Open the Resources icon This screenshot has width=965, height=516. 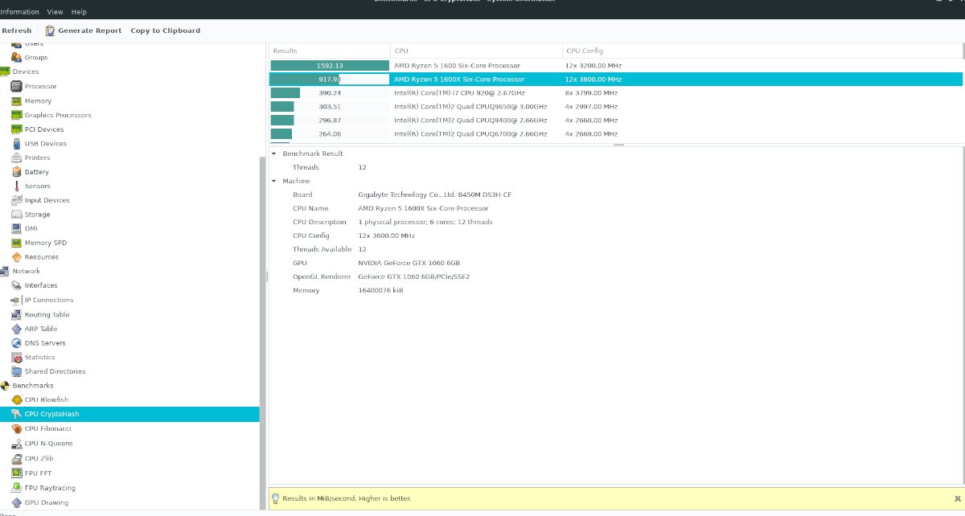click(17, 257)
